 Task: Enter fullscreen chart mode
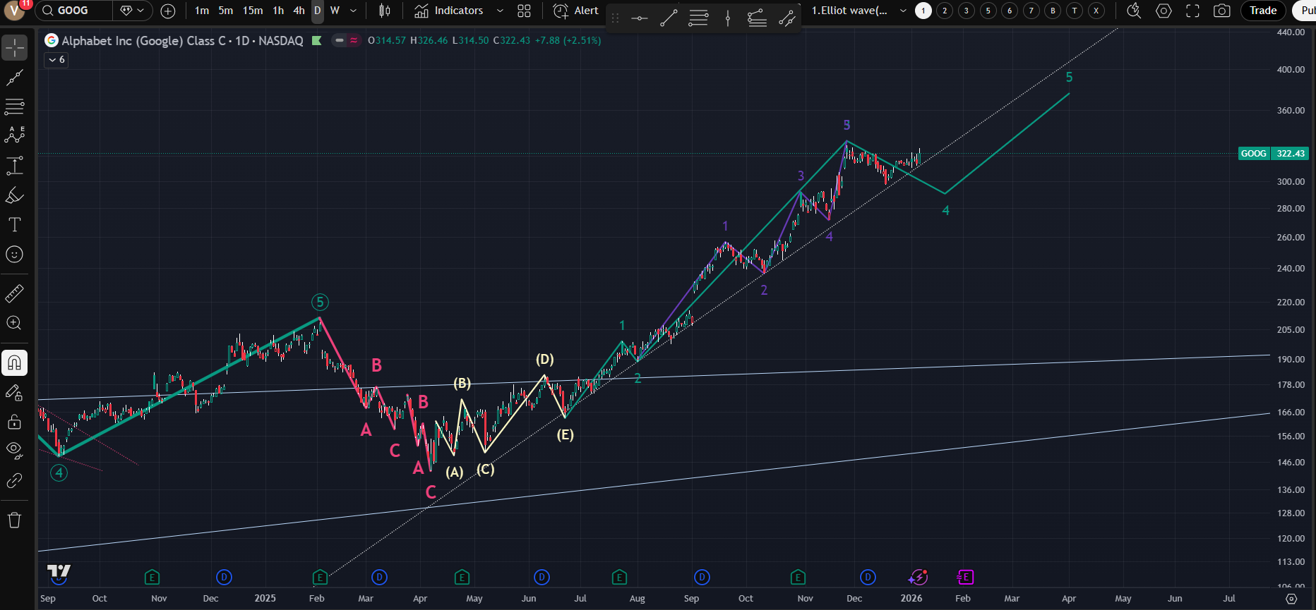pyautogui.click(x=1192, y=11)
